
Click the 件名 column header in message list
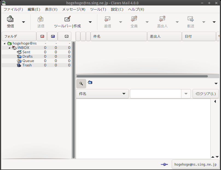coord(119,36)
